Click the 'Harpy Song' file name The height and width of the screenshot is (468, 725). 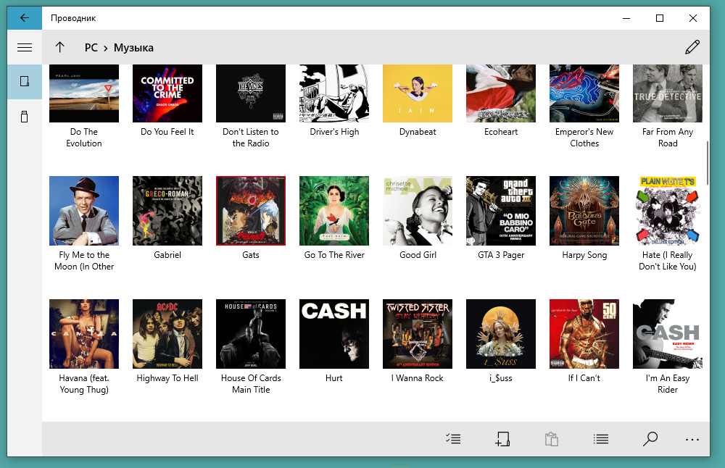584,255
